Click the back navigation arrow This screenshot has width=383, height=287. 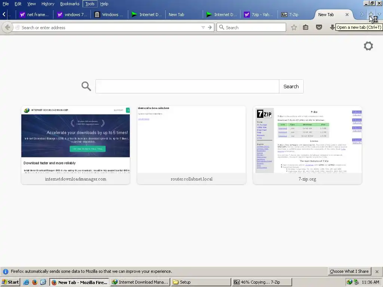(7, 27)
